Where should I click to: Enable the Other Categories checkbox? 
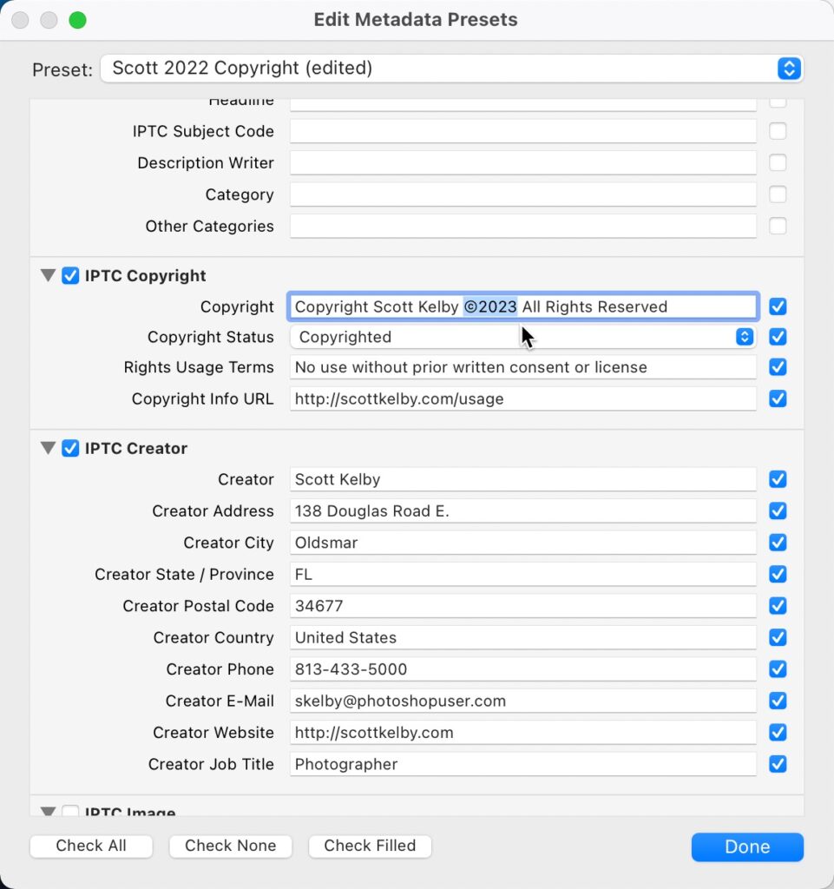(x=778, y=227)
